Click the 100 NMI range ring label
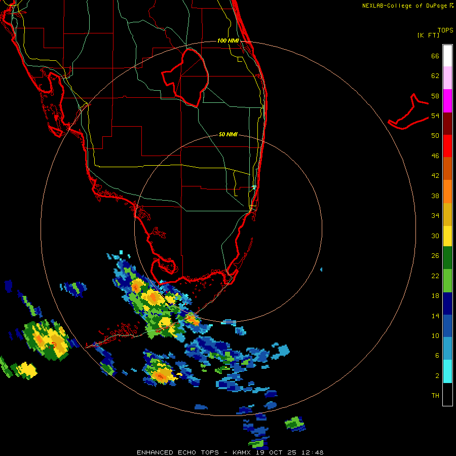Image resolution: width=456 pixels, height=456 pixels. [228, 41]
